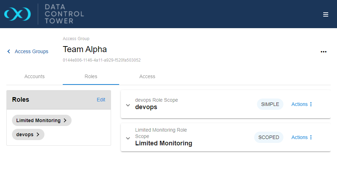The width and height of the screenshot is (337, 170).
Task: Click the Limited Monitoring role chip label
Action: point(38,120)
